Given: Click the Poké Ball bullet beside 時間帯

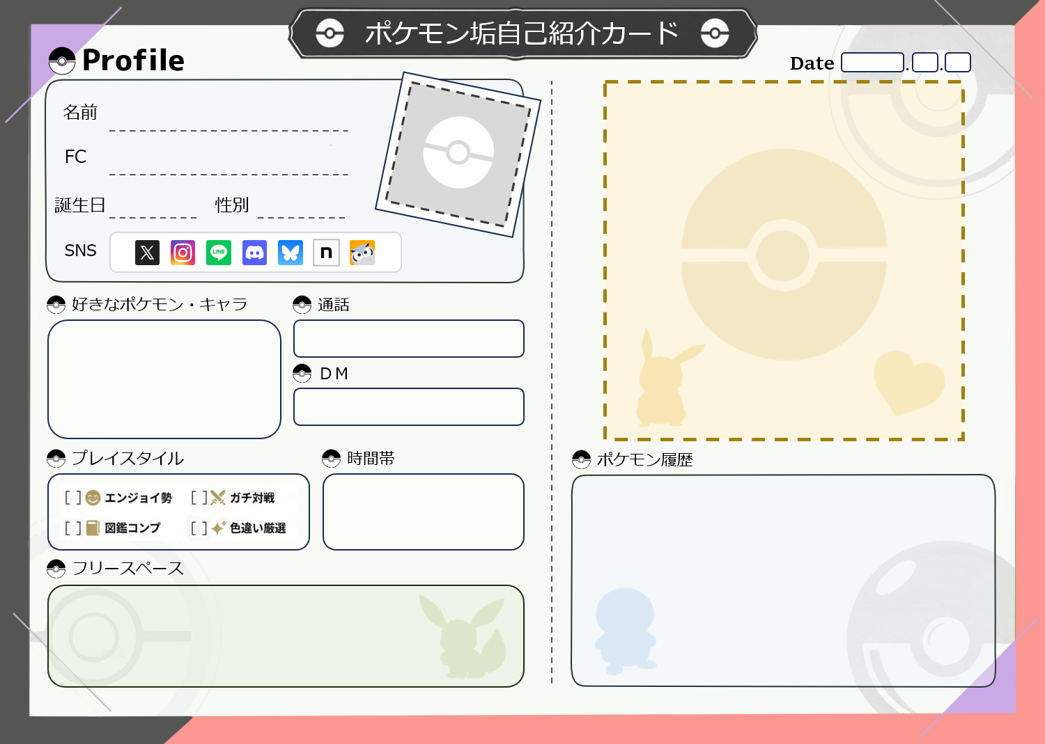Looking at the screenshot, I should click(331, 459).
